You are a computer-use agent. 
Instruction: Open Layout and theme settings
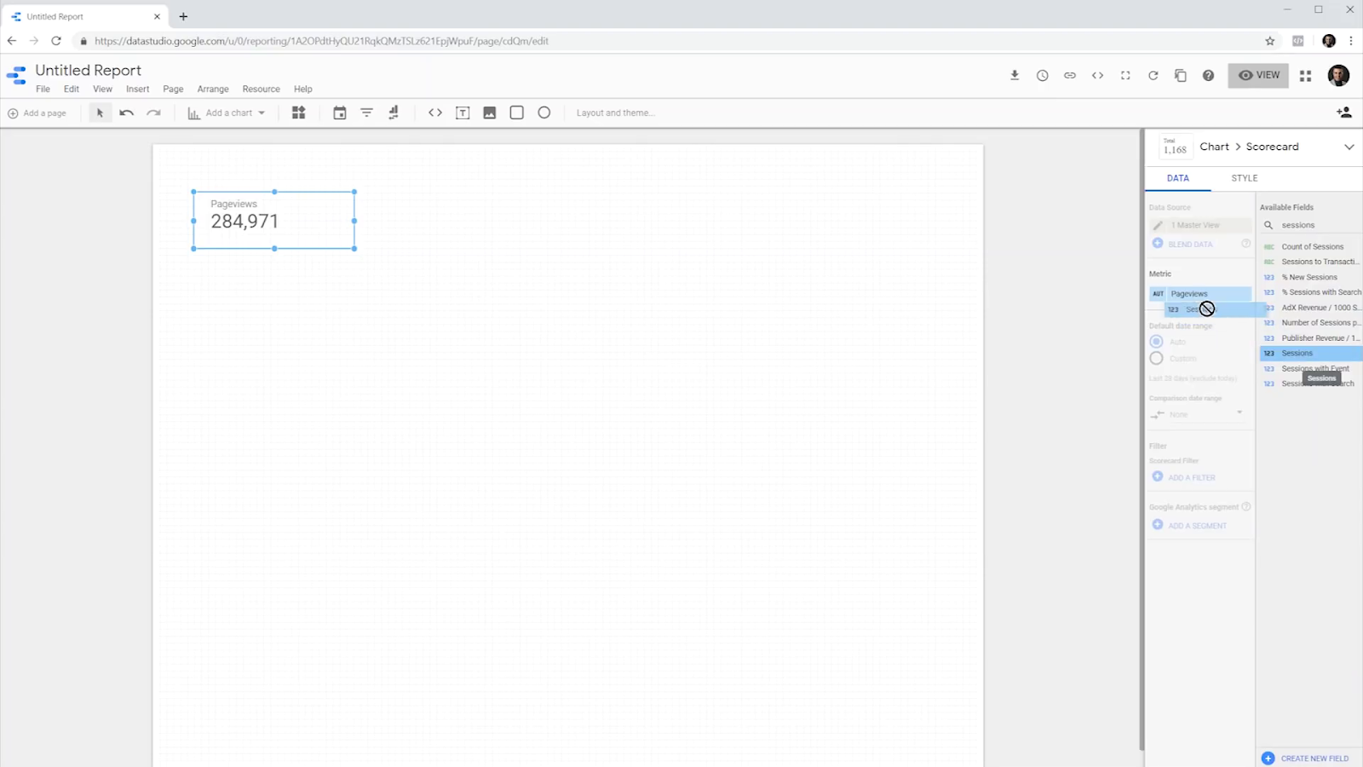pyautogui.click(x=615, y=112)
